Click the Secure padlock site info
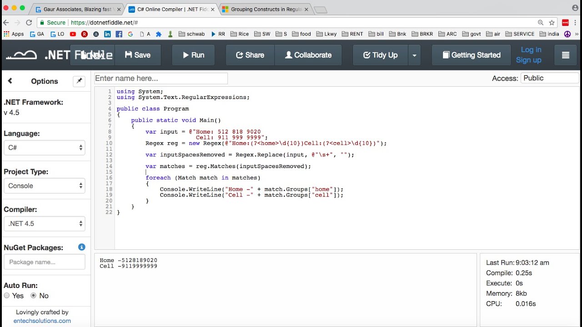 coord(53,22)
